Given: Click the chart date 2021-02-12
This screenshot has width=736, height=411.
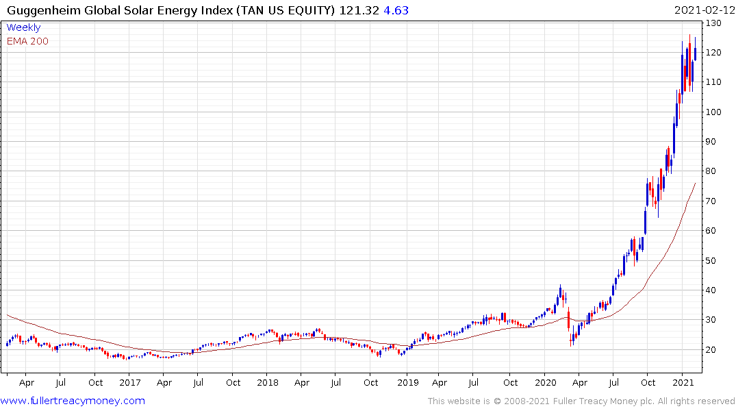Looking at the screenshot, I should [705, 10].
